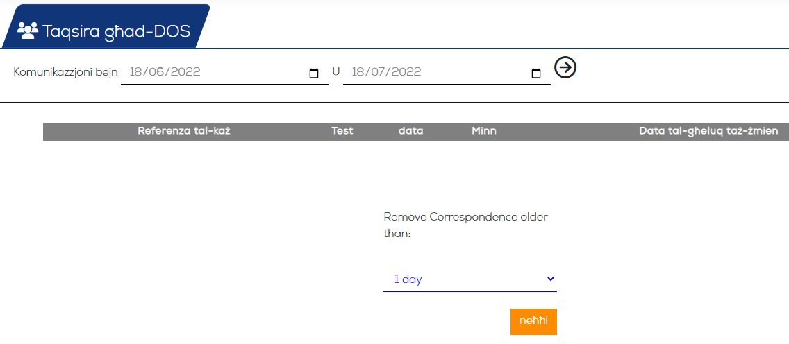Click the Komunikazzjoni bejn label
Screen dimensions: 789x344
[x=65, y=72]
